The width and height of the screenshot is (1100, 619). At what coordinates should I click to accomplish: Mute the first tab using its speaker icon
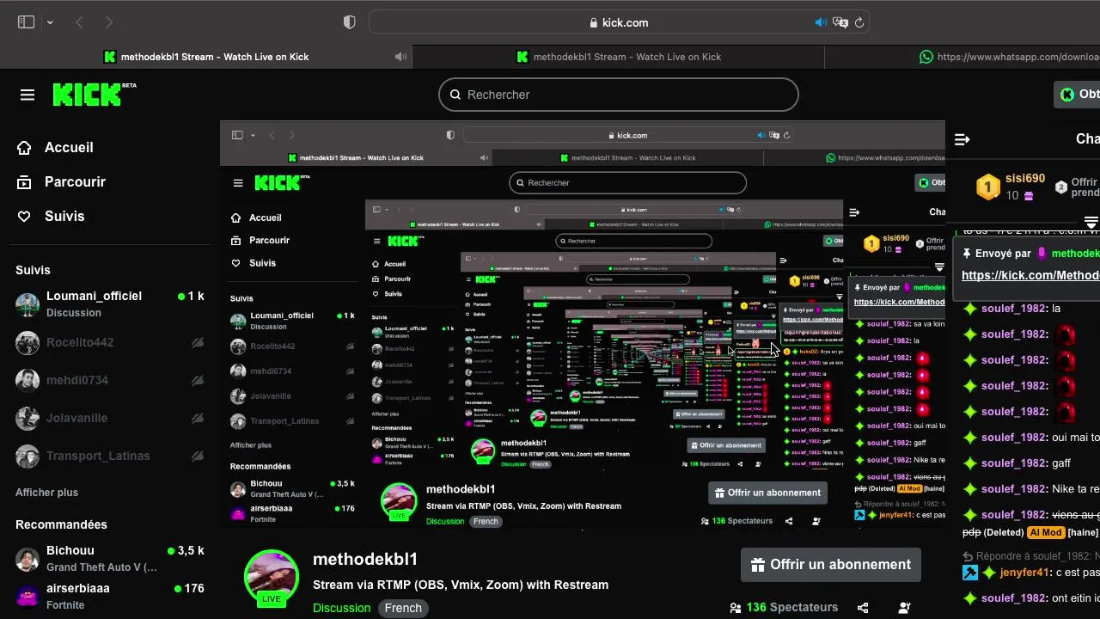(x=400, y=57)
